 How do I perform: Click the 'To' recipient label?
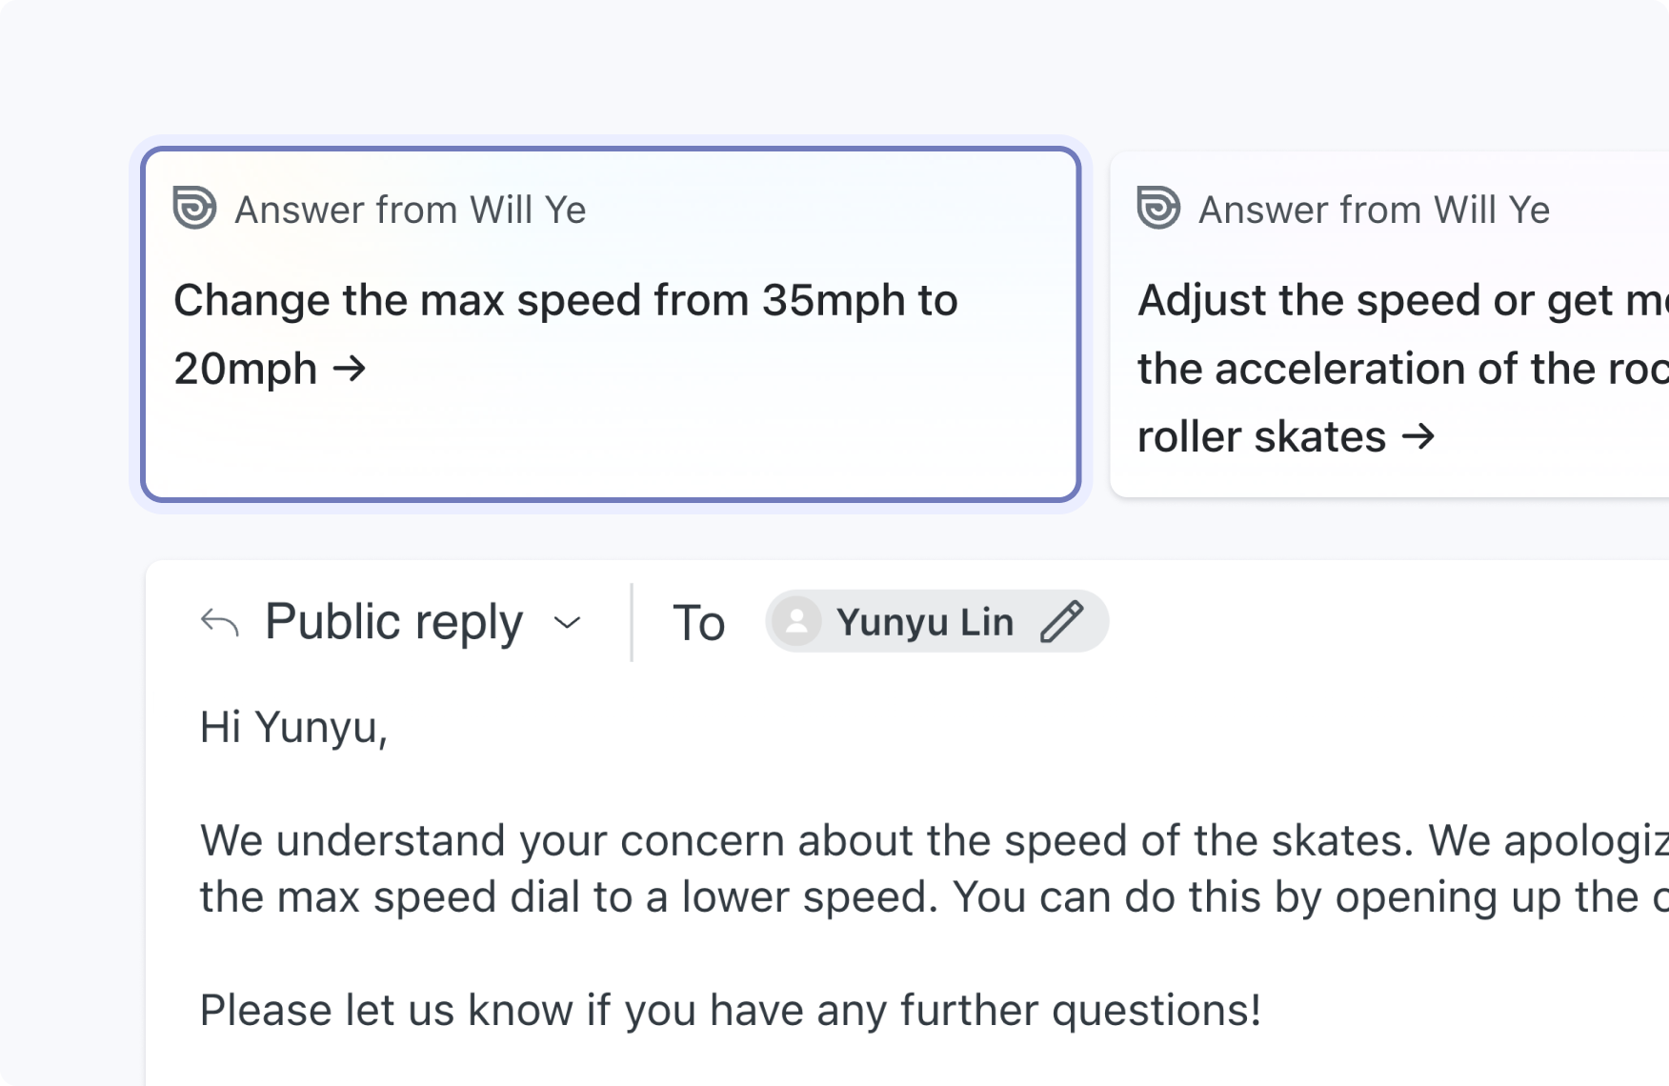click(699, 623)
